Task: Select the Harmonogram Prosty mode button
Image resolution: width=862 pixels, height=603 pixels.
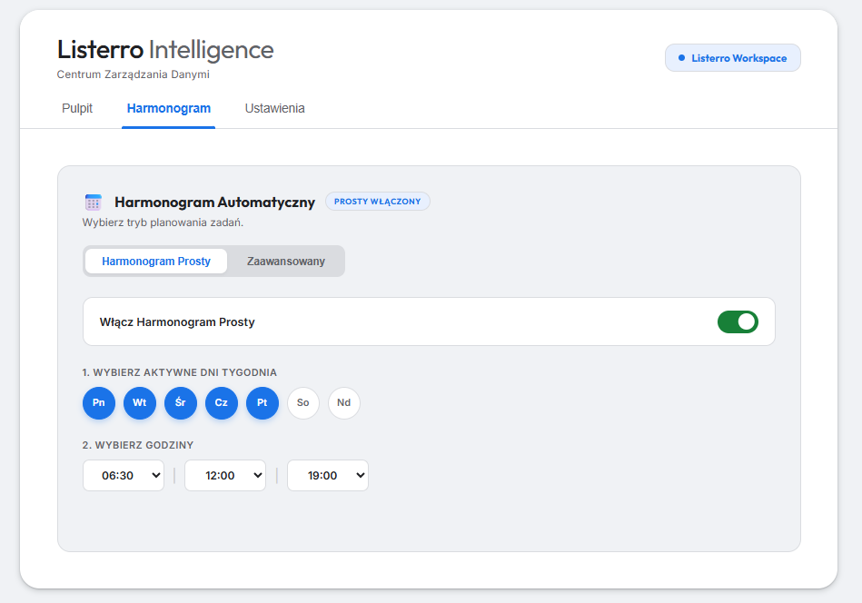Action: [156, 262]
